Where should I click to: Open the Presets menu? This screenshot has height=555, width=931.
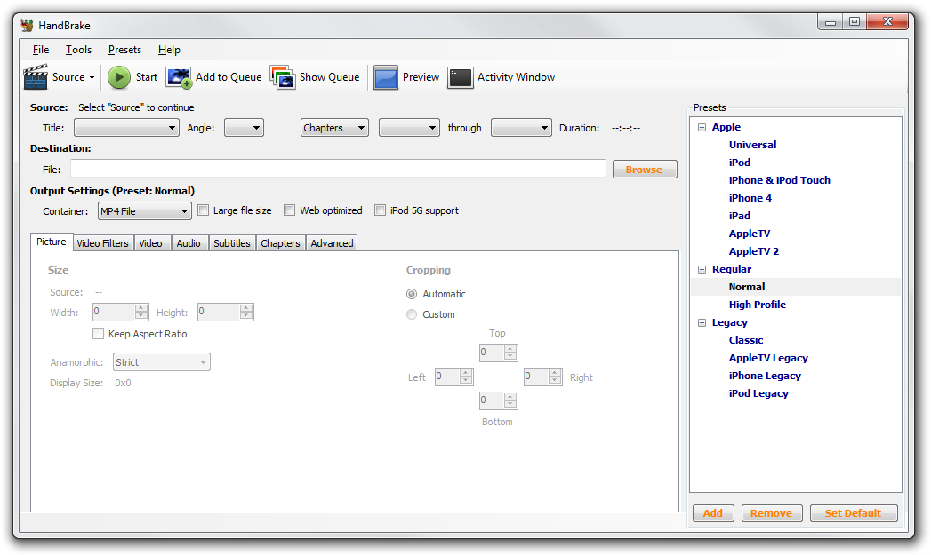[x=124, y=50]
